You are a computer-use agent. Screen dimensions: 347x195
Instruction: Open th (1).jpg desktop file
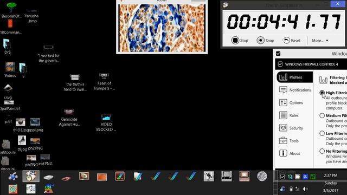[21, 125]
